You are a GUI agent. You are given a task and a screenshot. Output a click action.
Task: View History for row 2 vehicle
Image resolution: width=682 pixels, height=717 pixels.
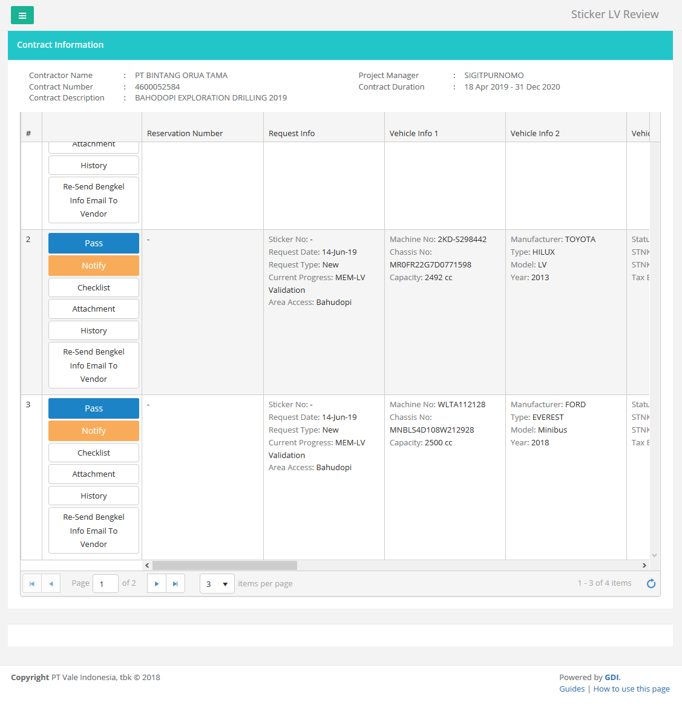point(94,331)
